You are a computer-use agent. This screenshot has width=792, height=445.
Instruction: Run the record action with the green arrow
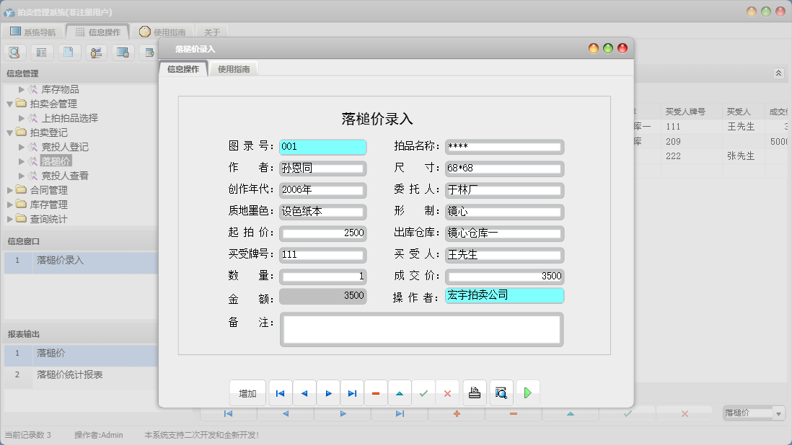[527, 392]
